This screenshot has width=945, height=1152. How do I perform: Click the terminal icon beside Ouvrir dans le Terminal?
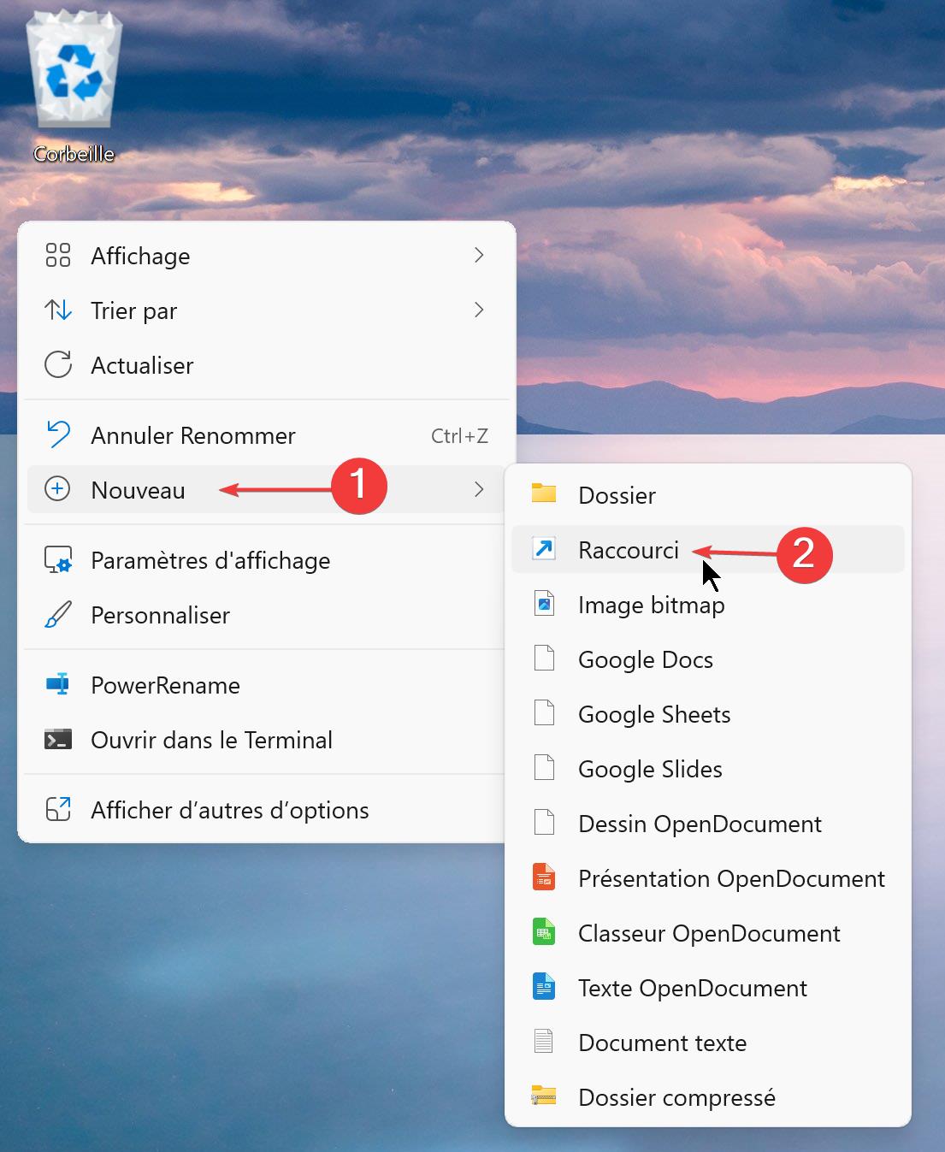coord(57,739)
